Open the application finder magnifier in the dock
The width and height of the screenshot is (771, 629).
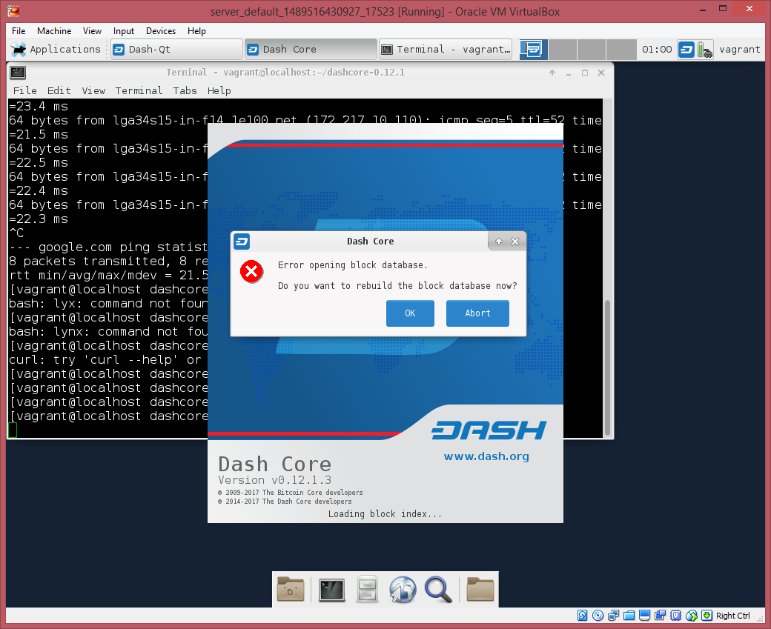click(438, 589)
